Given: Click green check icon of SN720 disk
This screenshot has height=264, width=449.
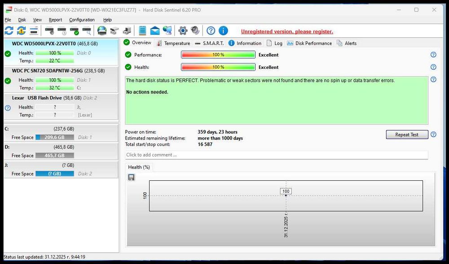Looking at the screenshot, I should click(x=8, y=81).
